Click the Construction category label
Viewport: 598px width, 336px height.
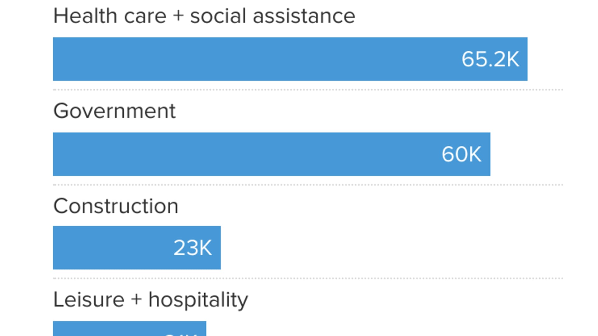(x=116, y=206)
